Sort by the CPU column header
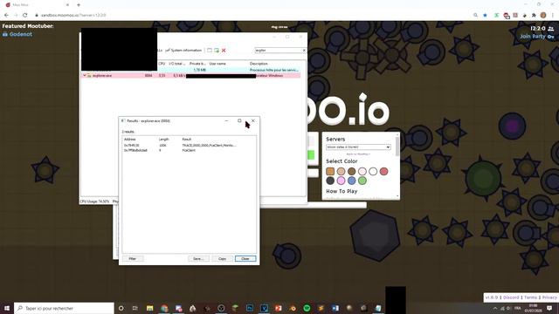 click(x=162, y=64)
